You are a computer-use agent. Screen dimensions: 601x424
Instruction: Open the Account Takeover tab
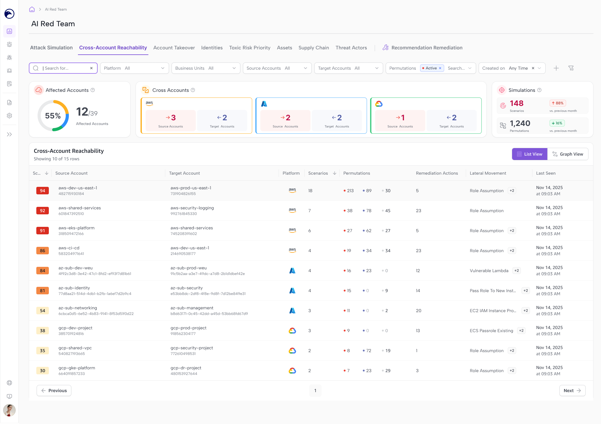(174, 47)
